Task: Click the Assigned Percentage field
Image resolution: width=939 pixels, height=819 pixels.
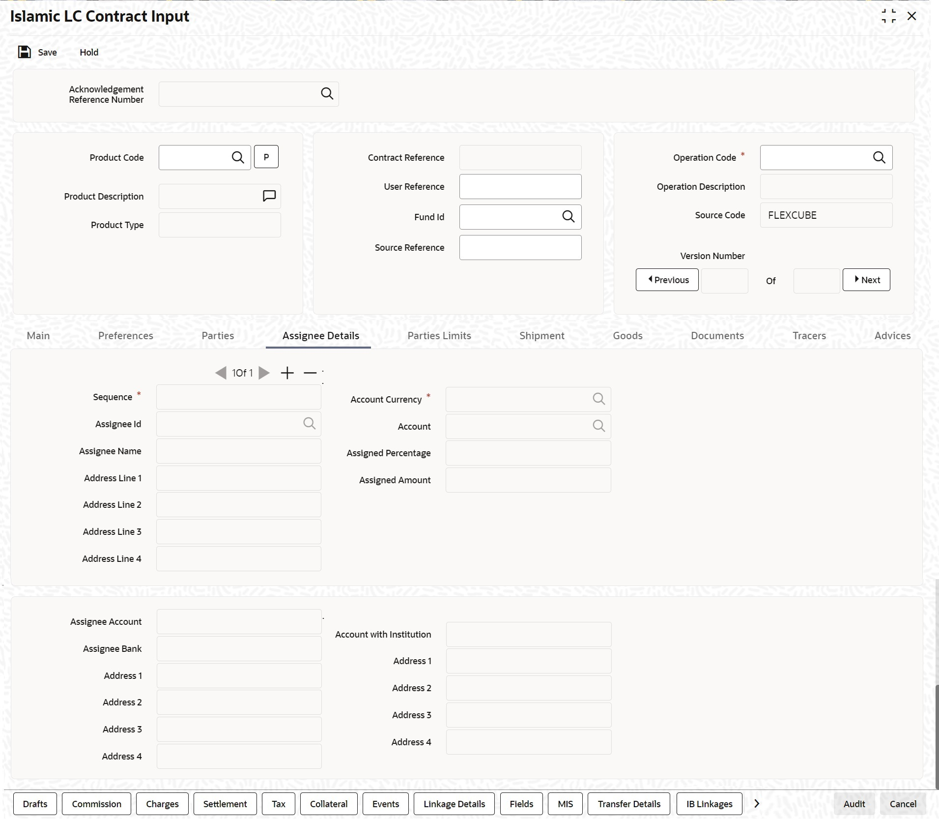Action: coord(528,453)
